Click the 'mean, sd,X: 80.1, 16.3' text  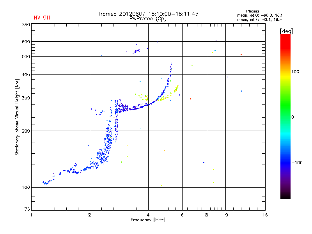(x=259, y=19)
